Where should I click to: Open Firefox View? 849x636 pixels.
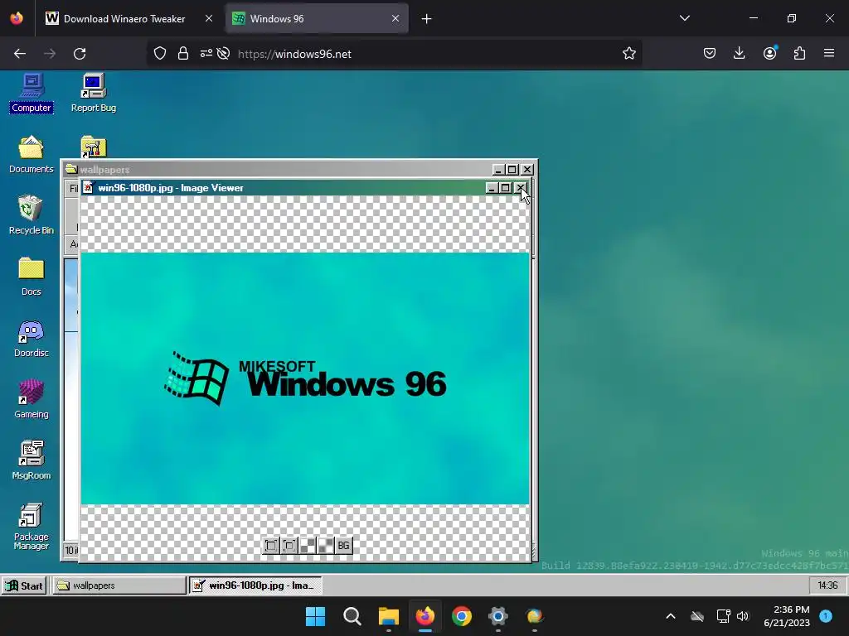click(17, 18)
